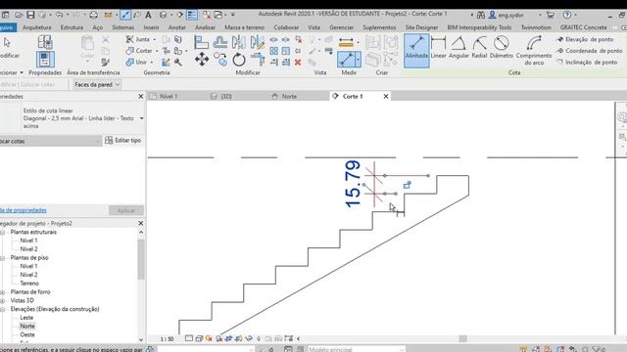This screenshot has height=352, width=627.
Task: Click the detail level icon in view control bar
Action: pyautogui.click(x=189, y=338)
